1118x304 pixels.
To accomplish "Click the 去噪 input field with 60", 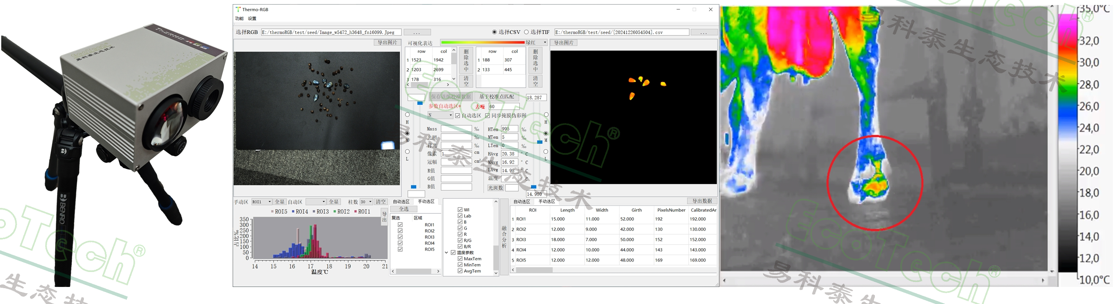I will click(x=503, y=106).
